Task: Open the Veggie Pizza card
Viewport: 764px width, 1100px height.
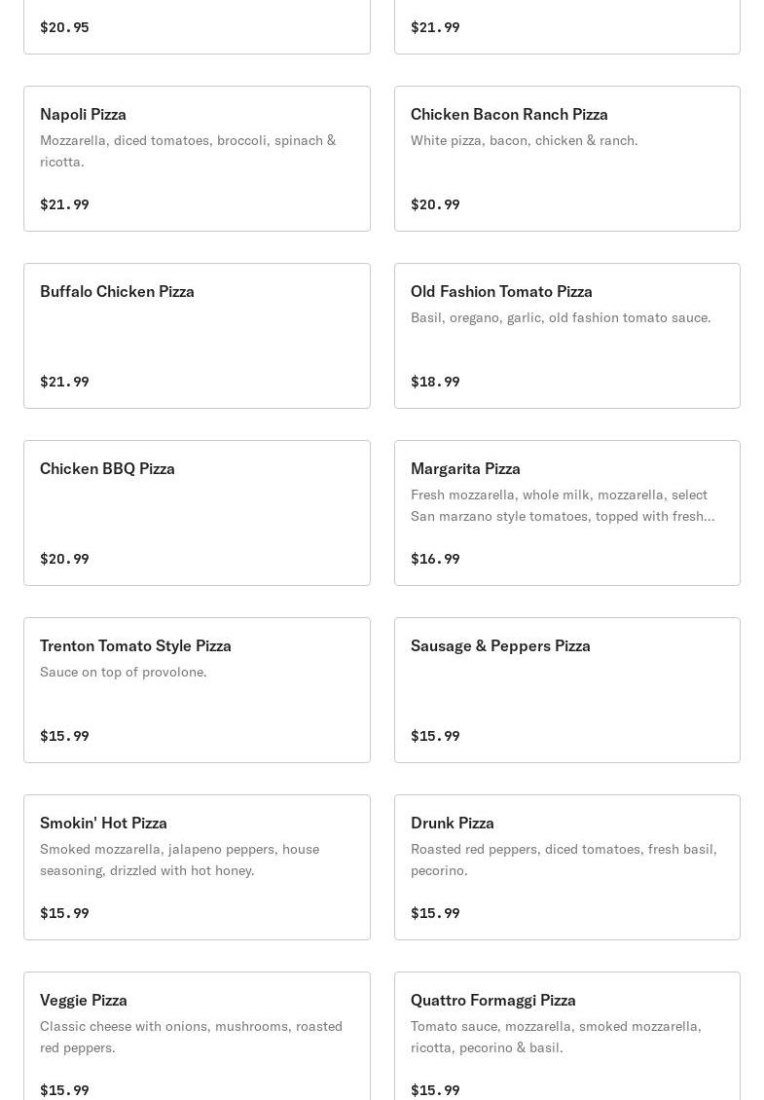Action: click(197, 1037)
